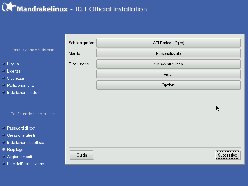Viewport: 248px width, 186px height.
Task: Click the bullet next to Password di root
Action: [4, 128]
